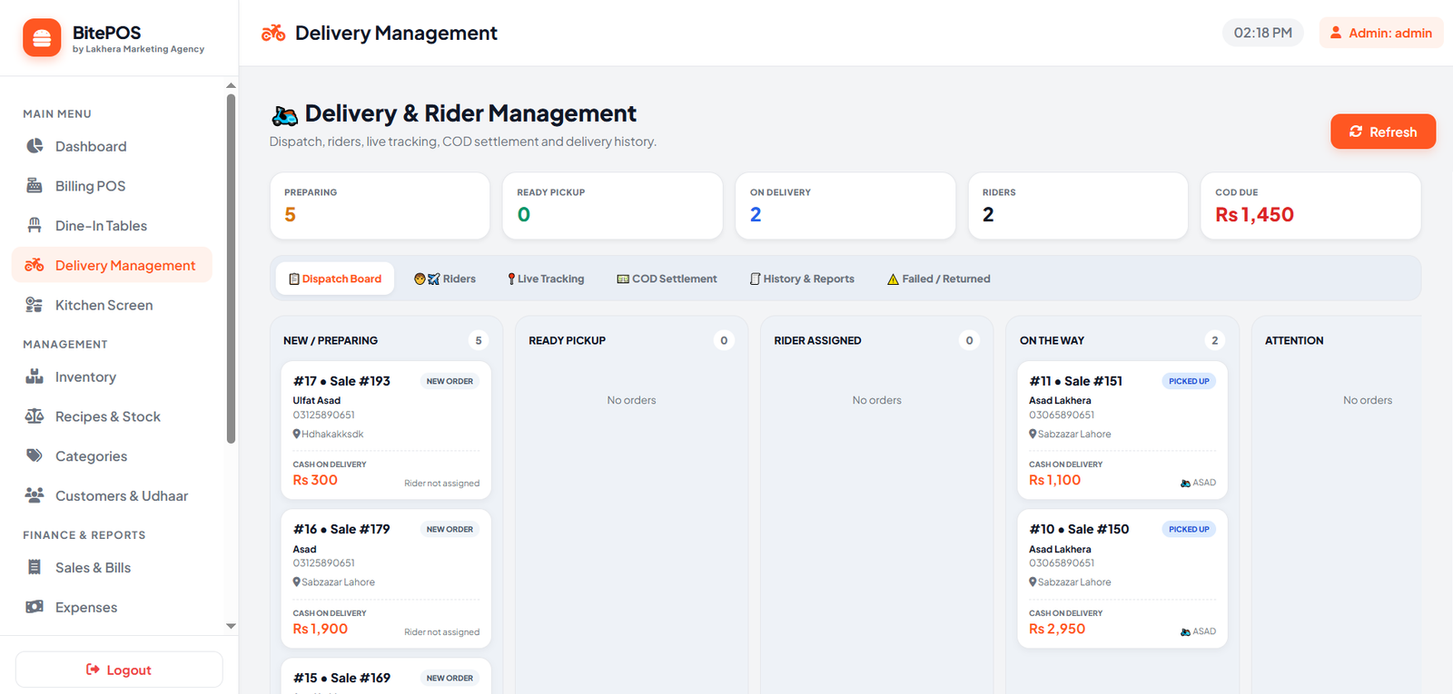
Task: Click the Inventory boxes icon
Action: click(35, 376)
